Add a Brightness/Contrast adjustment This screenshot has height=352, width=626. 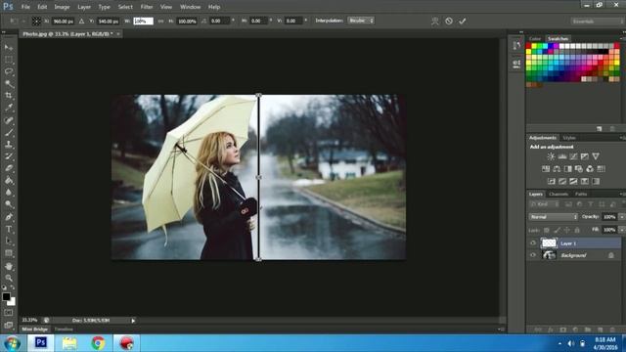[551, 156]
